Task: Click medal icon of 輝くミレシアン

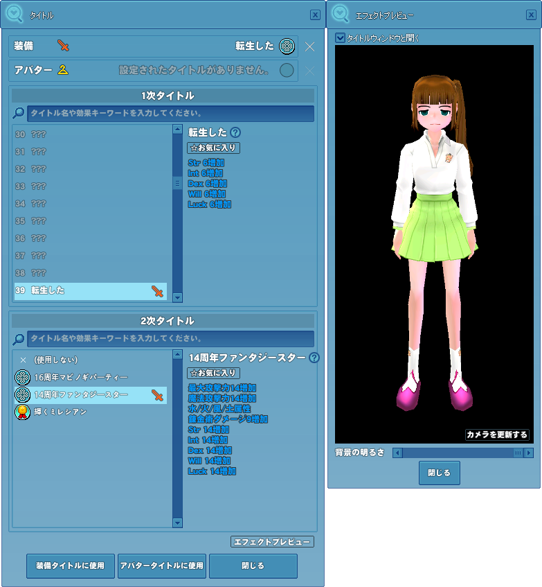Action: (x=22, y=412)
